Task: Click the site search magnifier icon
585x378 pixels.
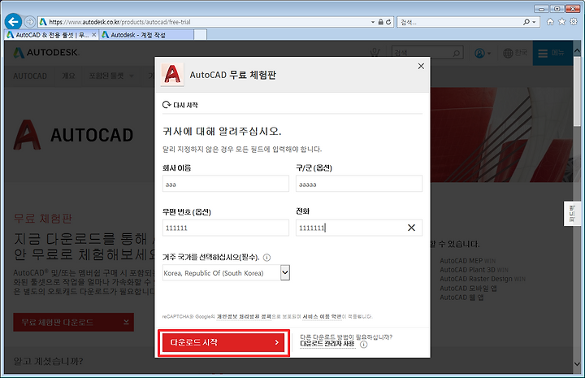Action: coord(457,54)
